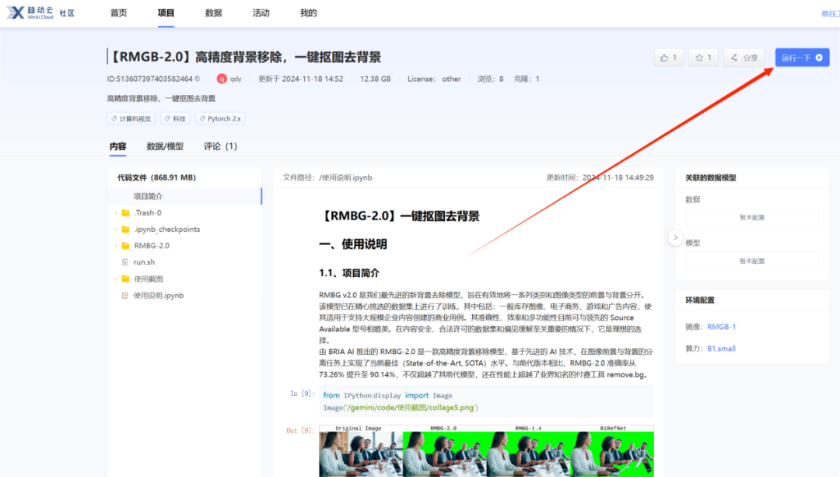This screenshot has width=840, height=477.
Task: Click the qdy author avatar
Action: 222,79
